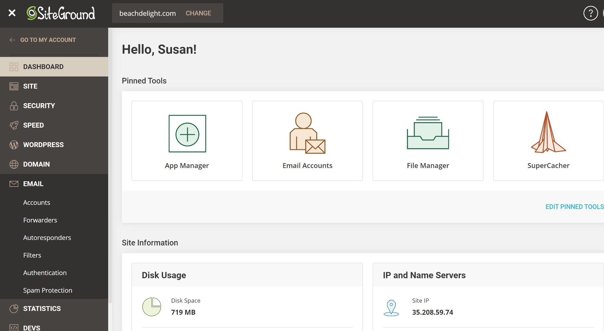The image size is (604, 331).
Task: Click the help question mark icon
Action: coord(590,13)
